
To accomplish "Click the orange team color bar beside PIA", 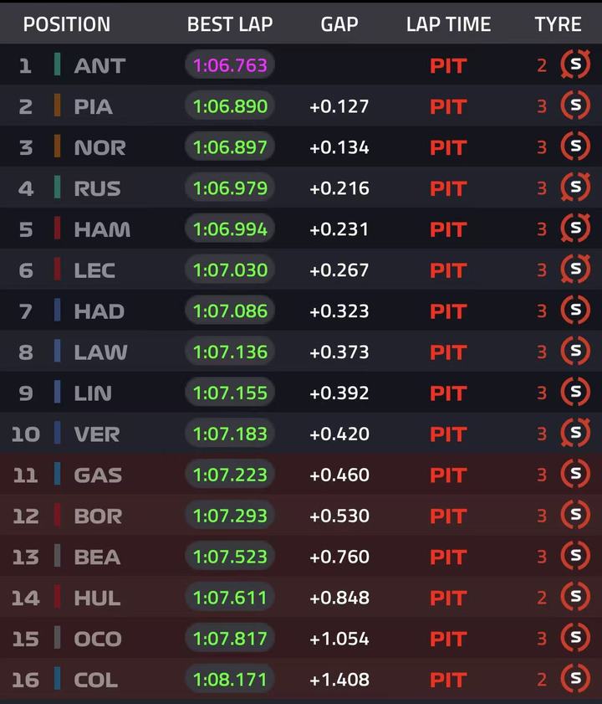I will [x=58, y=105].
